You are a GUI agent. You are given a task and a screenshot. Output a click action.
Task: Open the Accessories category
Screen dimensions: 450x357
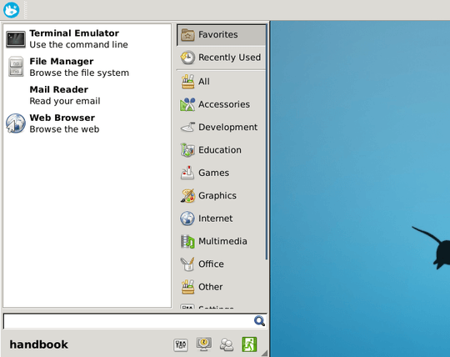click(x=222, y=104)
